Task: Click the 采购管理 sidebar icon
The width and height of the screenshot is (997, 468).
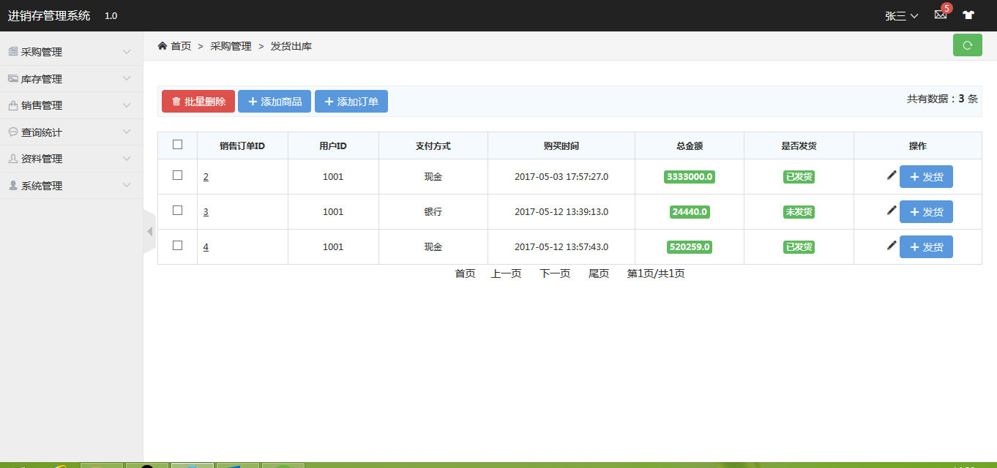Action: [x=13, y=51]
